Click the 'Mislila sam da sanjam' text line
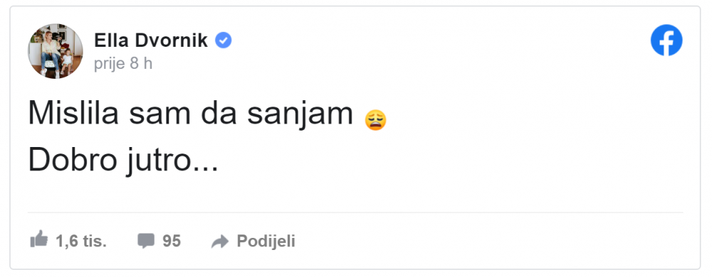712x277 pixels. click(191, 114)
